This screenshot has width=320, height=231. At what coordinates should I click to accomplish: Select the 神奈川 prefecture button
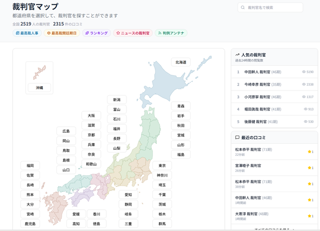162,175
